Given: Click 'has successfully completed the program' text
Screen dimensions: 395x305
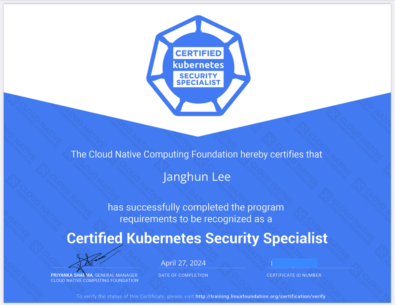Looking at the screenshot, I should click(x=196, y=207).
